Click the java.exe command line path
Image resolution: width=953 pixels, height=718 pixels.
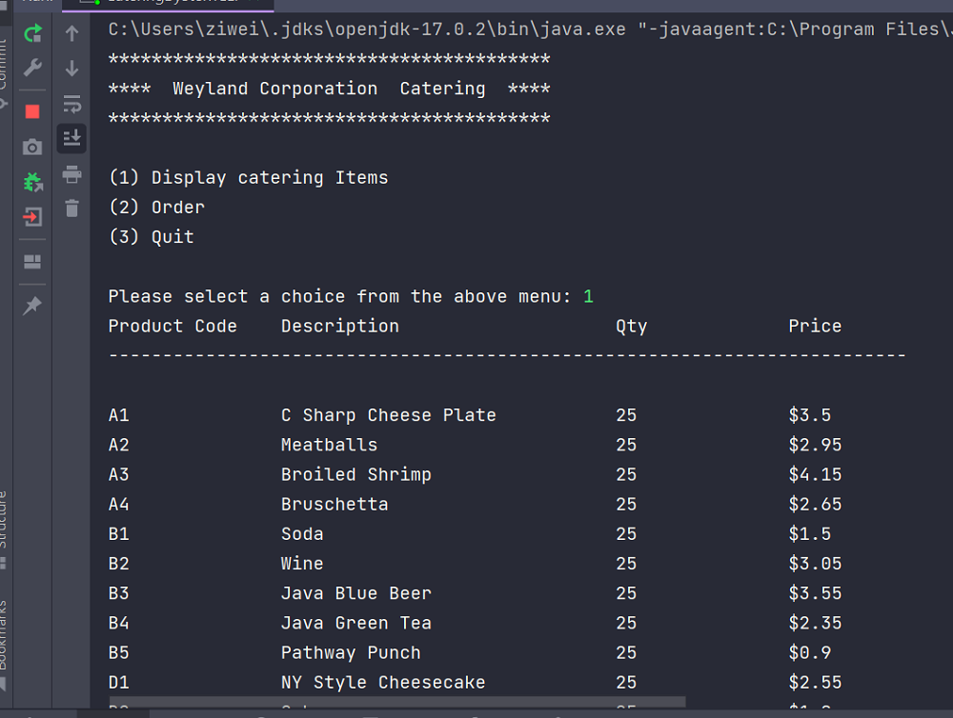point(367,30)
